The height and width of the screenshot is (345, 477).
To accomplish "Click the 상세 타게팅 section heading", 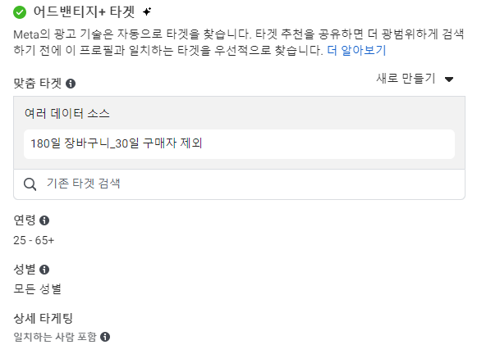I will (44, 318).
